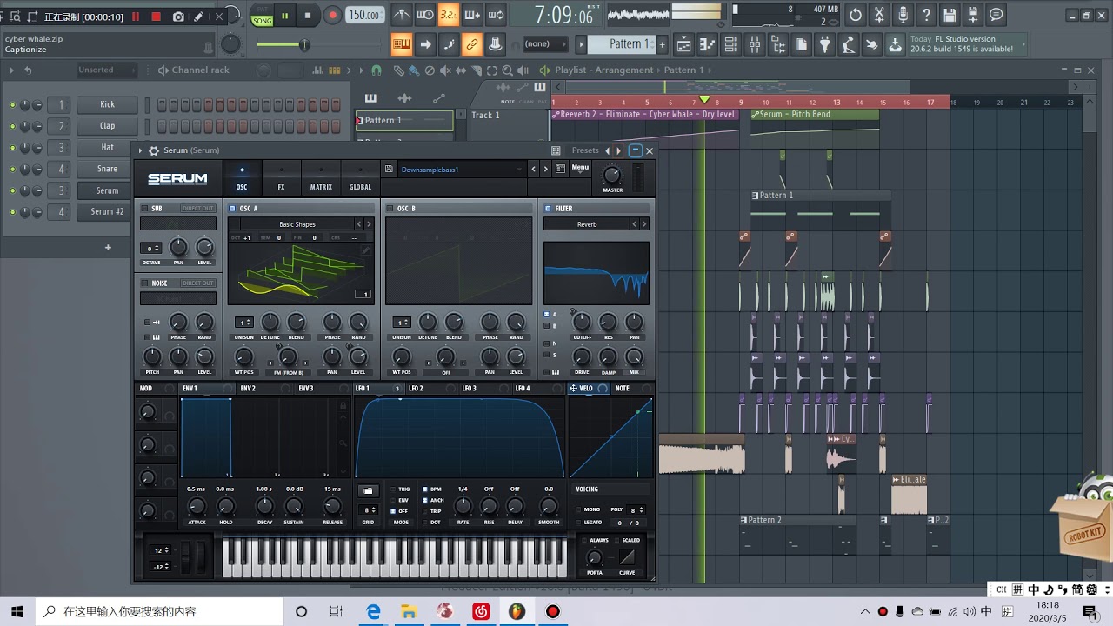
Task: Switch to the Serum MATRIX tab
Action: (321, 177)
